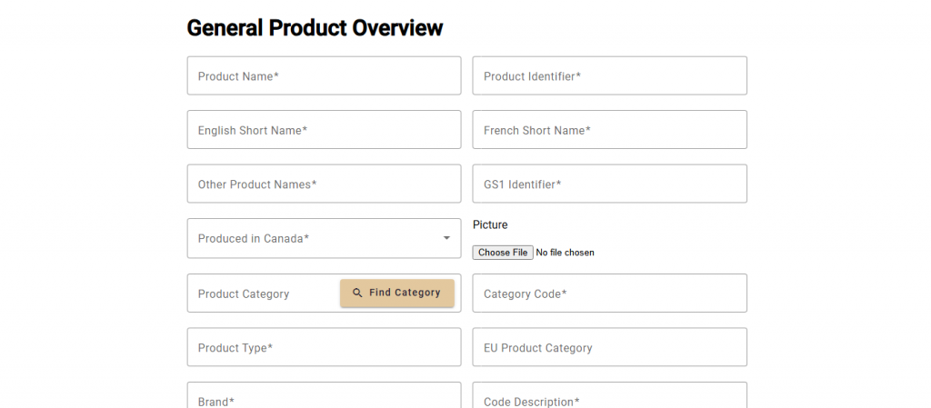Select the GS1 Identifier field
This screenshot has height=408, width=931.
click(x=609, y=184)
